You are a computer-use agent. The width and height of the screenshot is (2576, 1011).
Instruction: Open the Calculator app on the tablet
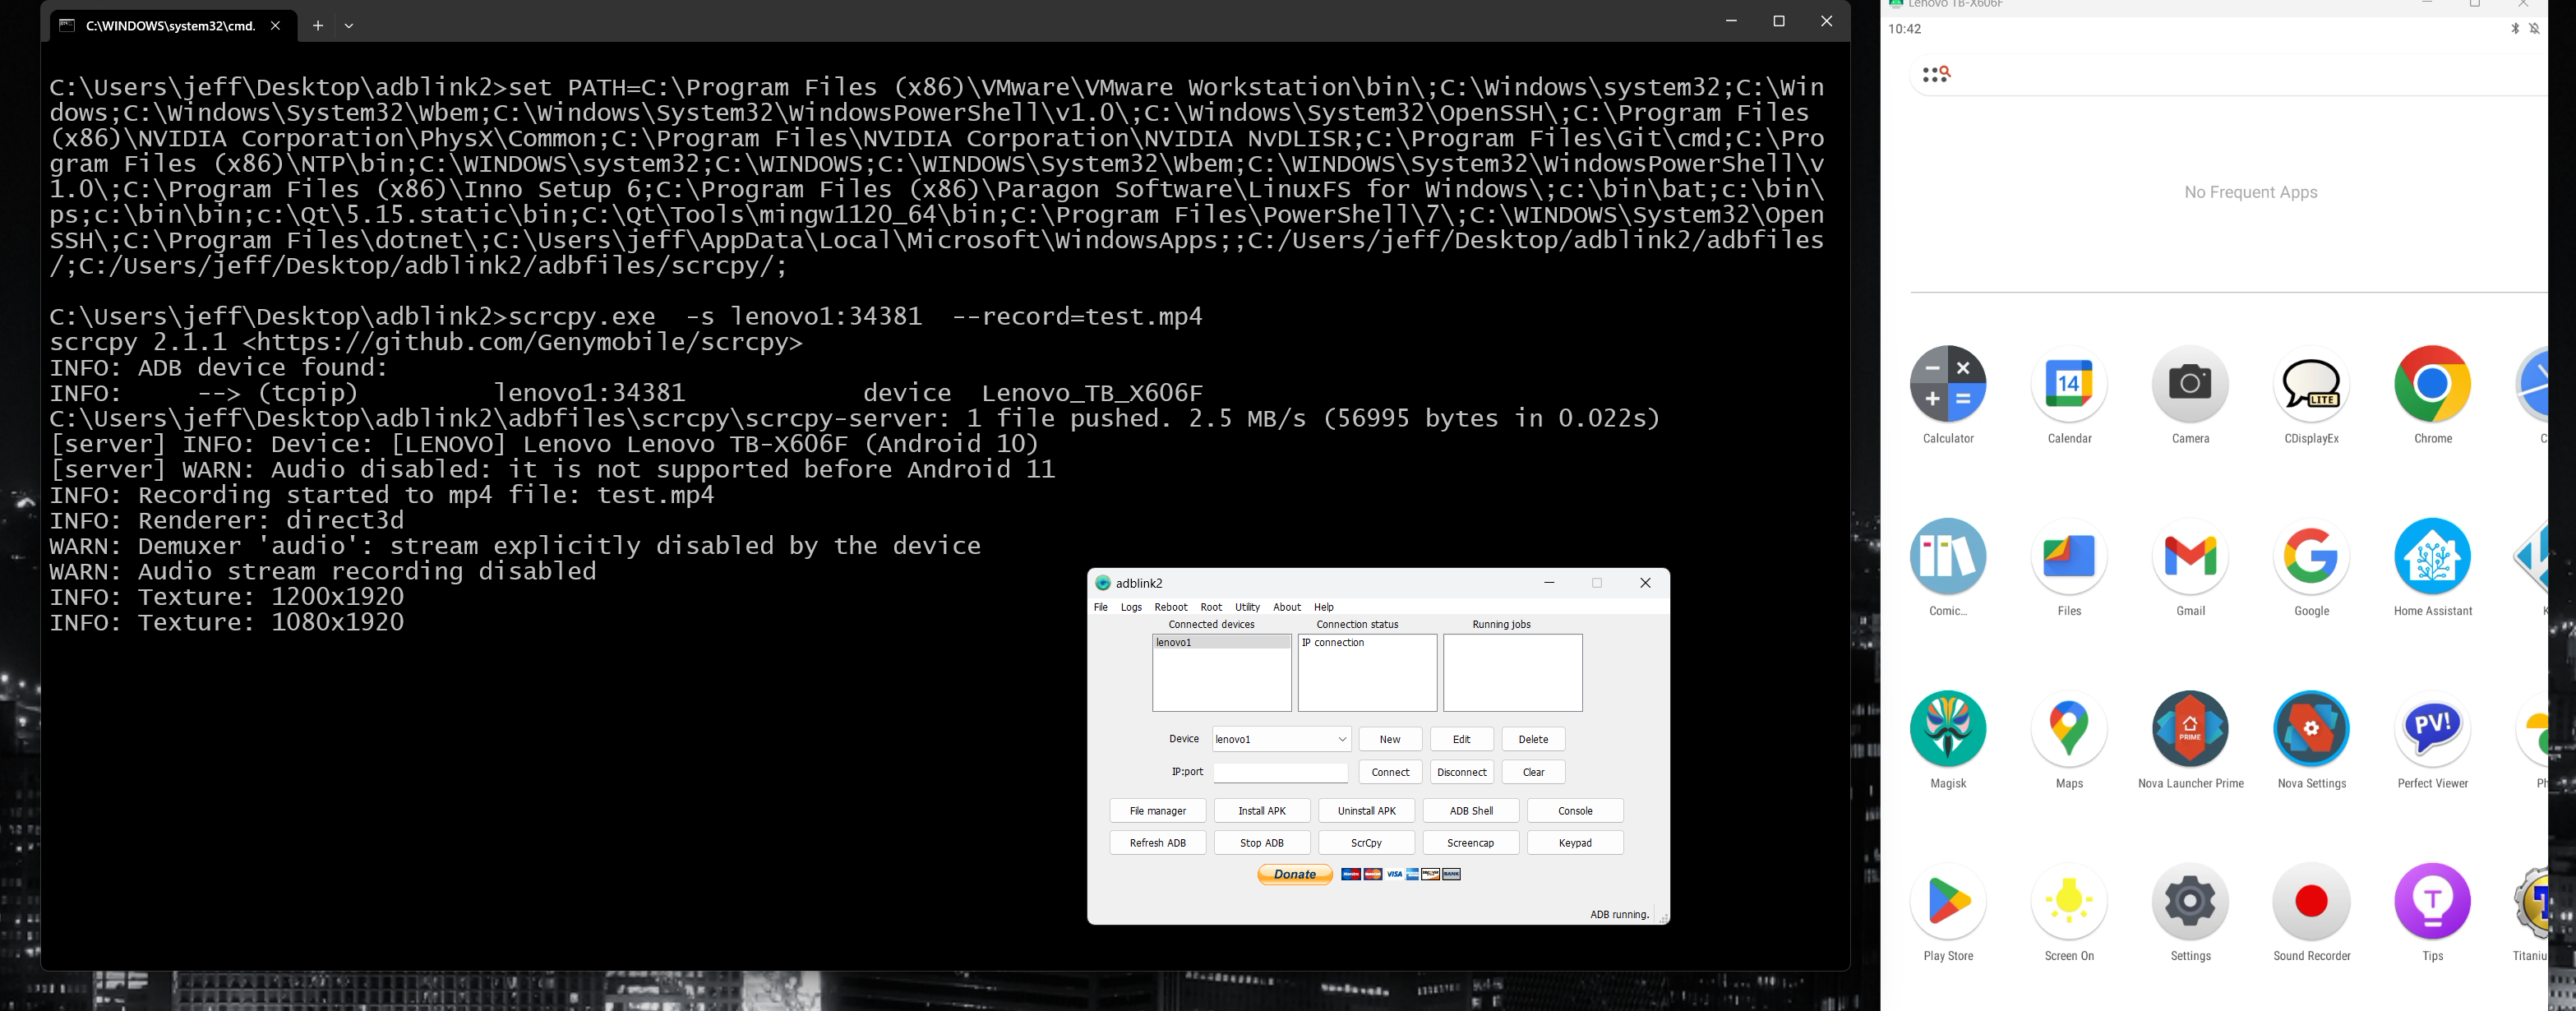click(1947, 384)
